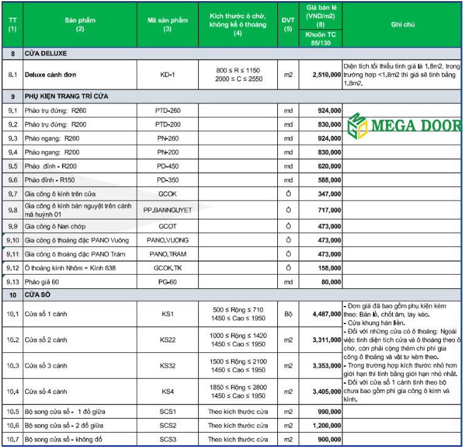
Task: Click the Deluxe cánh đơn product name
Action: tap(51, 75)
